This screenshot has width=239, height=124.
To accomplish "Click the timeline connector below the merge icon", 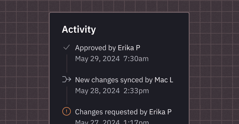I will pos(67,95).
